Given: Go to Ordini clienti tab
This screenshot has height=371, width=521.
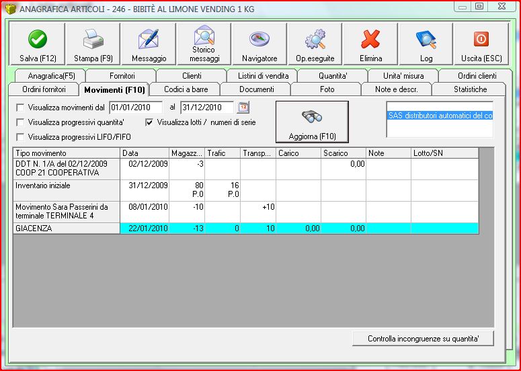Looking at the screenshot, I should [x=477, y=76].
